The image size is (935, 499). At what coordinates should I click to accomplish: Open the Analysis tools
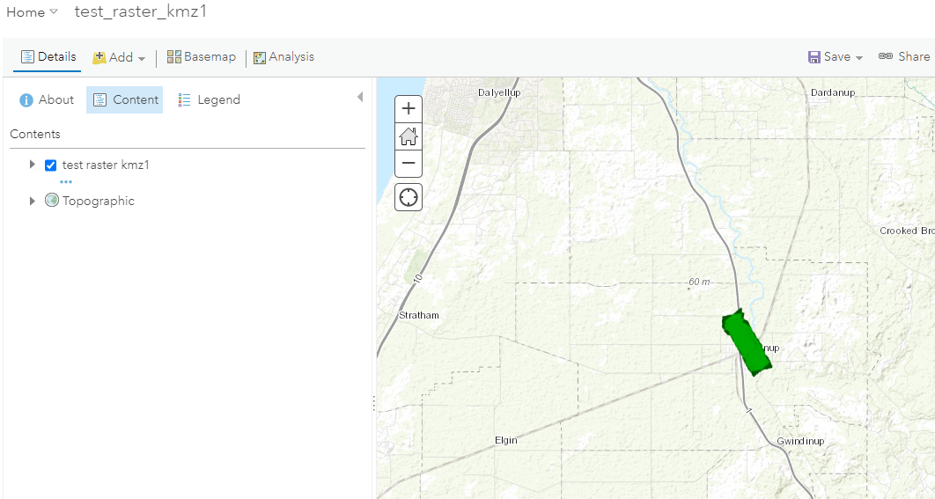point(283,57)
